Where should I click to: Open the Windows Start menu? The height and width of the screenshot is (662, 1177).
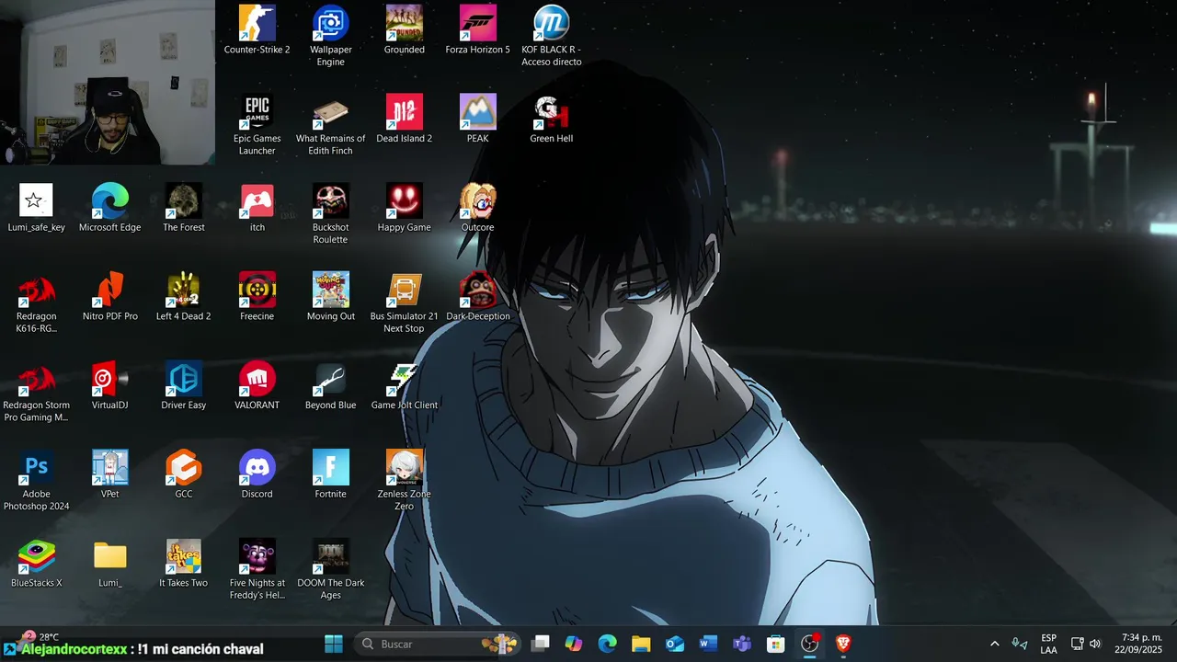pos(334,644)
